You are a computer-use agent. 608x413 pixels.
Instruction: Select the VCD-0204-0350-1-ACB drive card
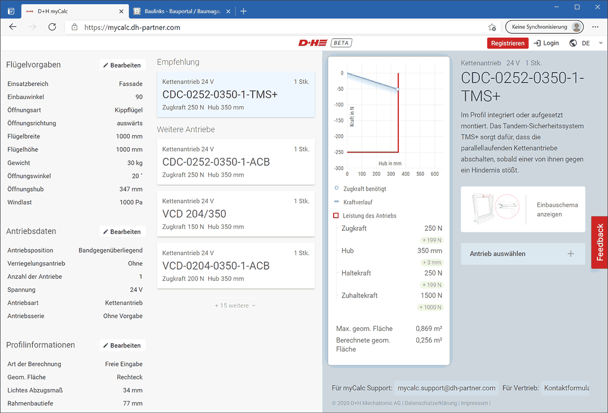[x=236, y=266]
